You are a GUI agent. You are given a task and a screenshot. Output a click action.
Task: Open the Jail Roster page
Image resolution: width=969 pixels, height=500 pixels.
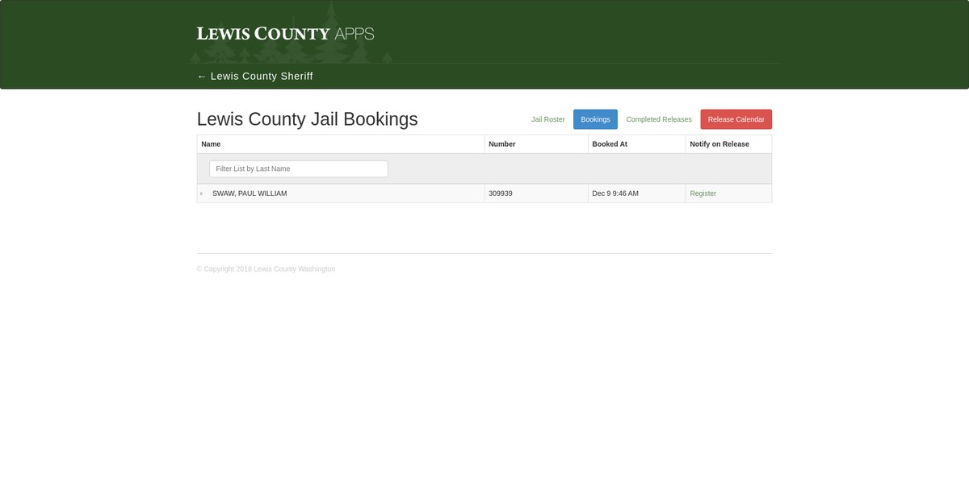pyautogui.click(x=548, y=119)
